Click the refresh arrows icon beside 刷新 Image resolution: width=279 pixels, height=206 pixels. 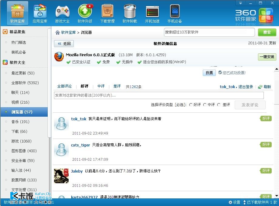pyautogui.click(x=260, y=87)
